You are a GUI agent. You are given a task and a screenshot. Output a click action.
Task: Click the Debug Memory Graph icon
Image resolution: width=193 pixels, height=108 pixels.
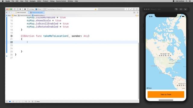click(33, 101)
